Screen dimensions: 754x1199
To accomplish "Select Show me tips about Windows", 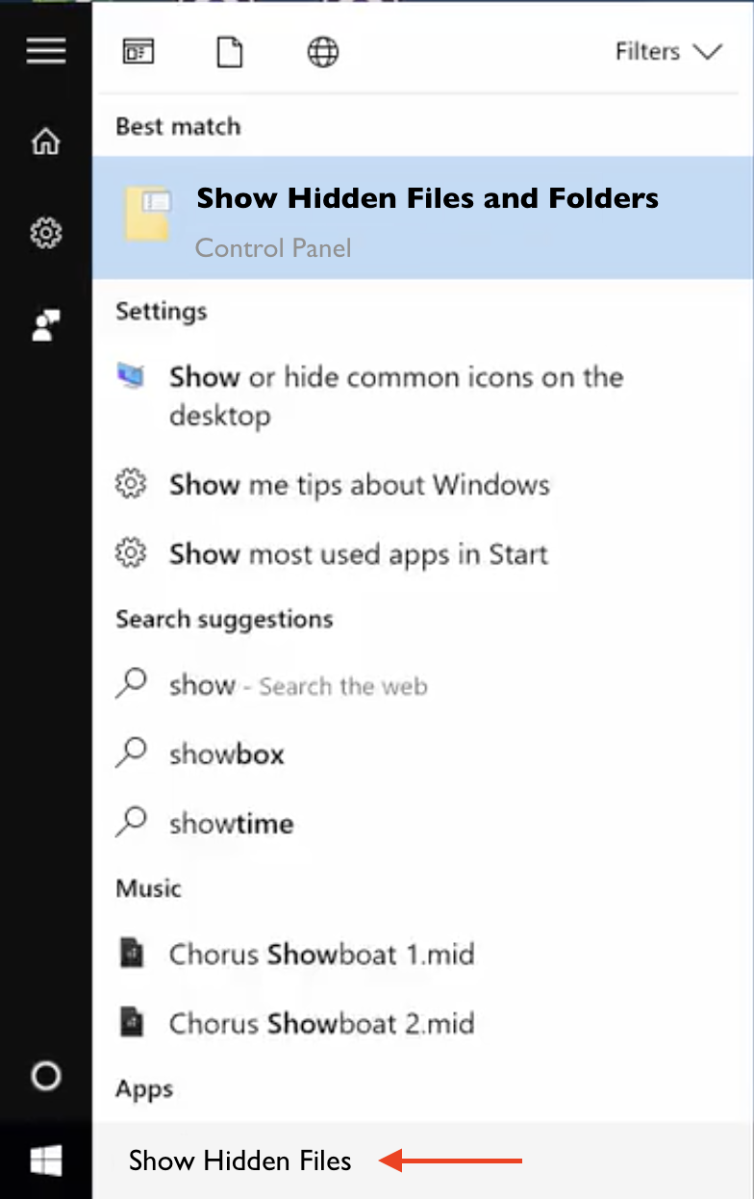I will (x=422, y=484).
